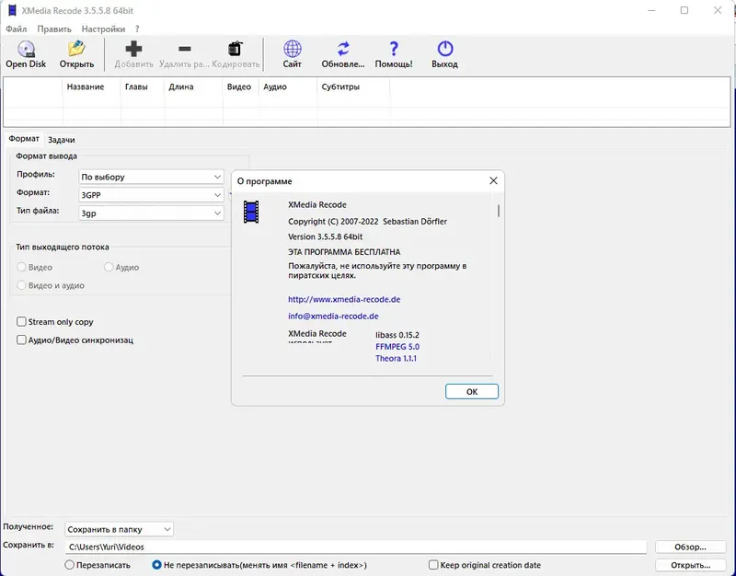Click the film strip icon in About dialog

[251, 213]
